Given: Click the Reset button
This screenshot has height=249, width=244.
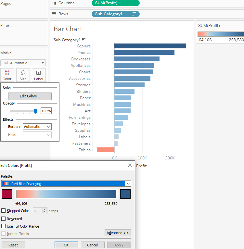Looking at the screenshot, I should 13,245.
